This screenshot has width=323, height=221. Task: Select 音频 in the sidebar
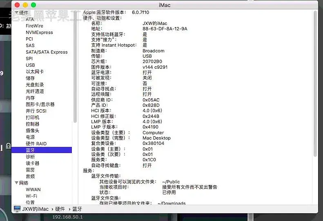pyautogui.click(x=30, y=176)
